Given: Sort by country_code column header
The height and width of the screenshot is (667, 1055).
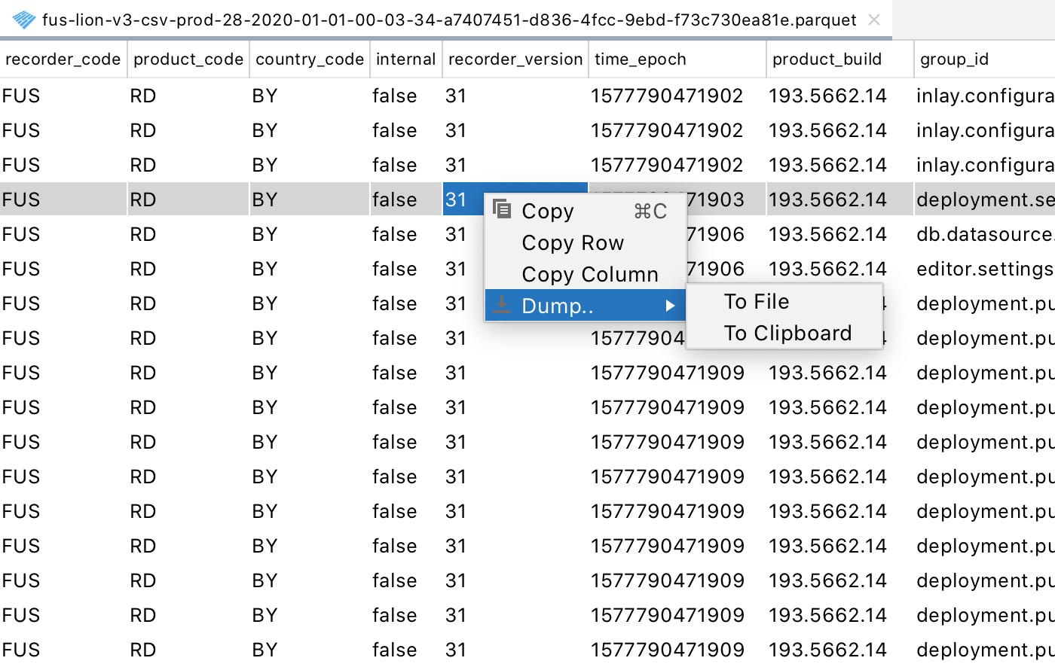Looking at the screenshot, I should tap(310, 59).
